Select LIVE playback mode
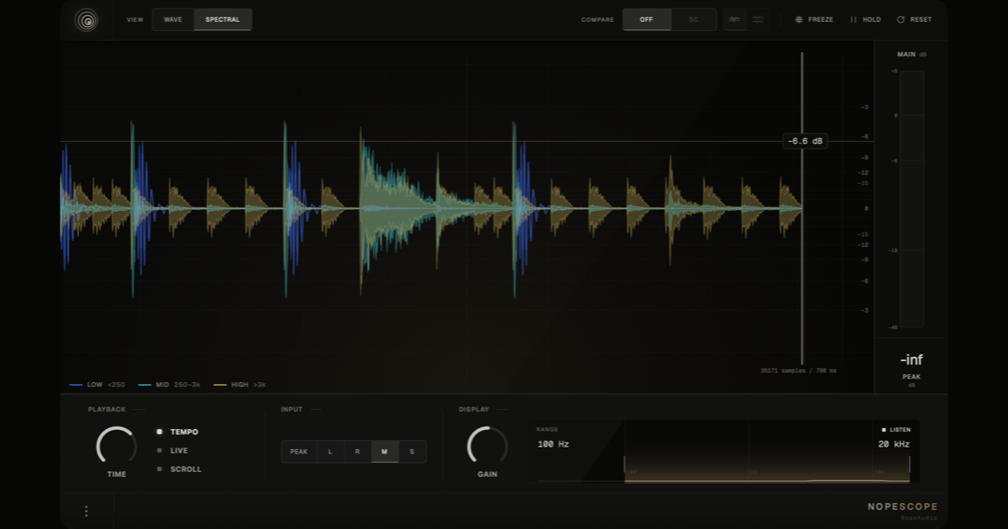 pyautogui.click(x=173, y=450)
